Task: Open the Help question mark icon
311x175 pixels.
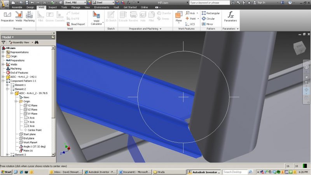Action: [x=290, y=3]
